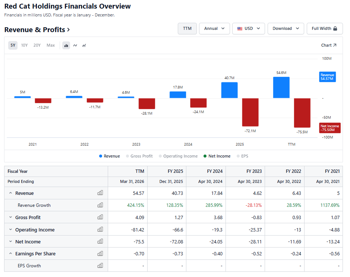Click the 2025 net income bar -72.1M

[250, 112]
